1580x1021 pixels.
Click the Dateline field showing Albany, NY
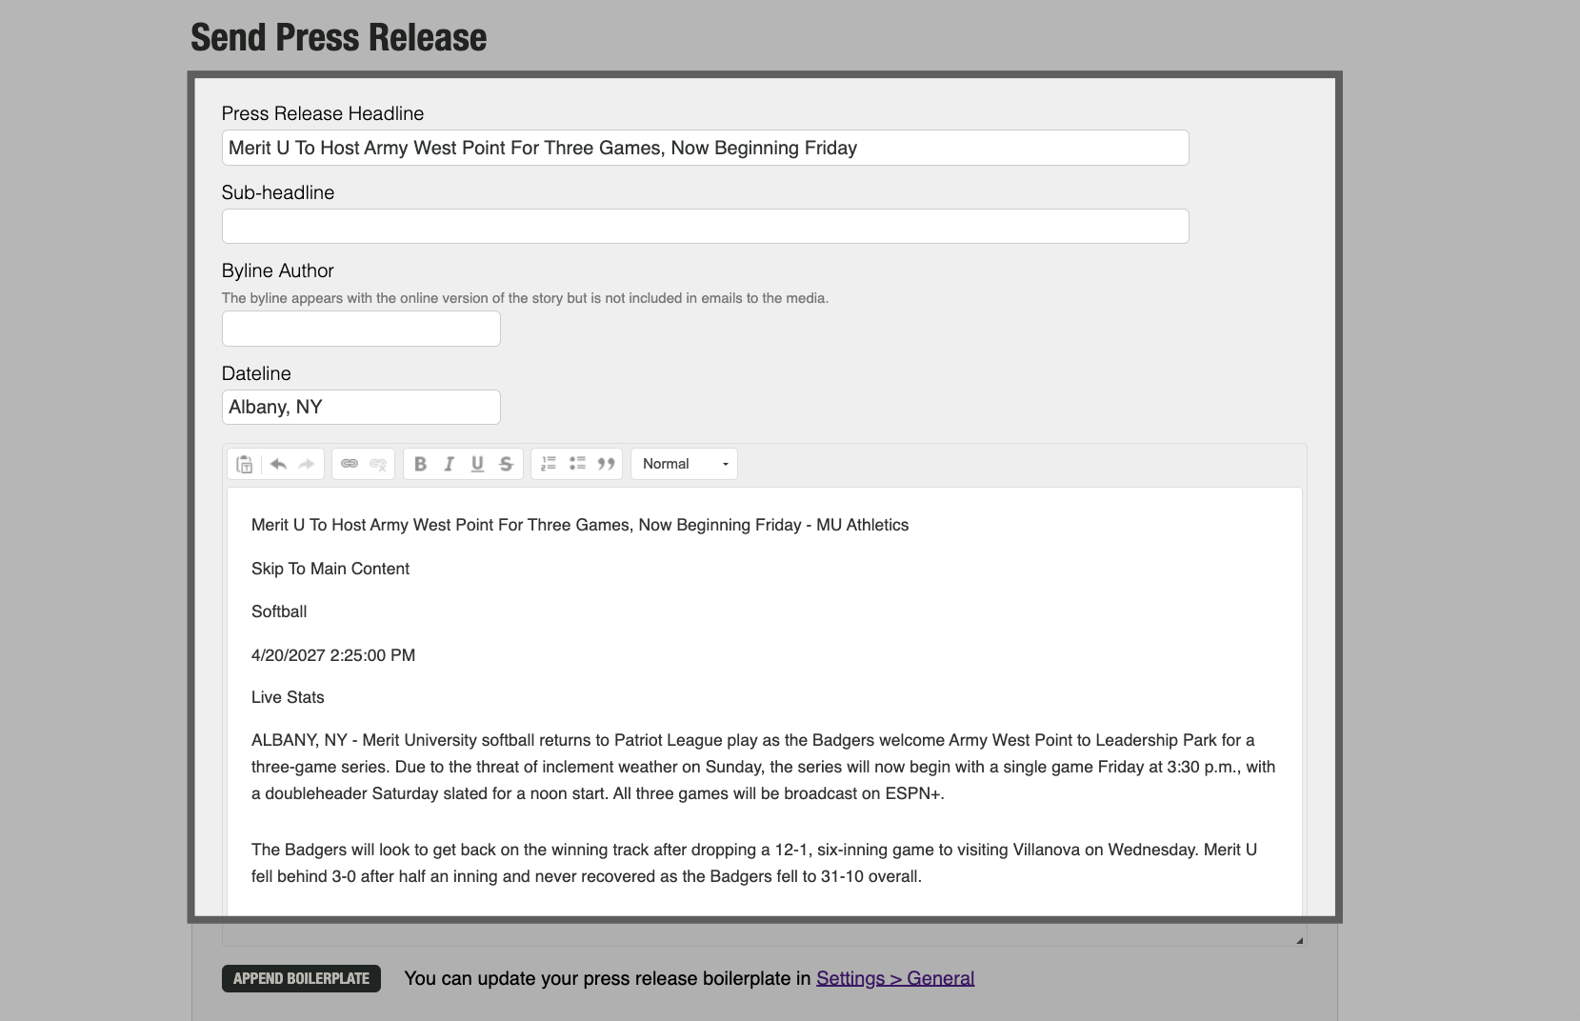point(360,407)
